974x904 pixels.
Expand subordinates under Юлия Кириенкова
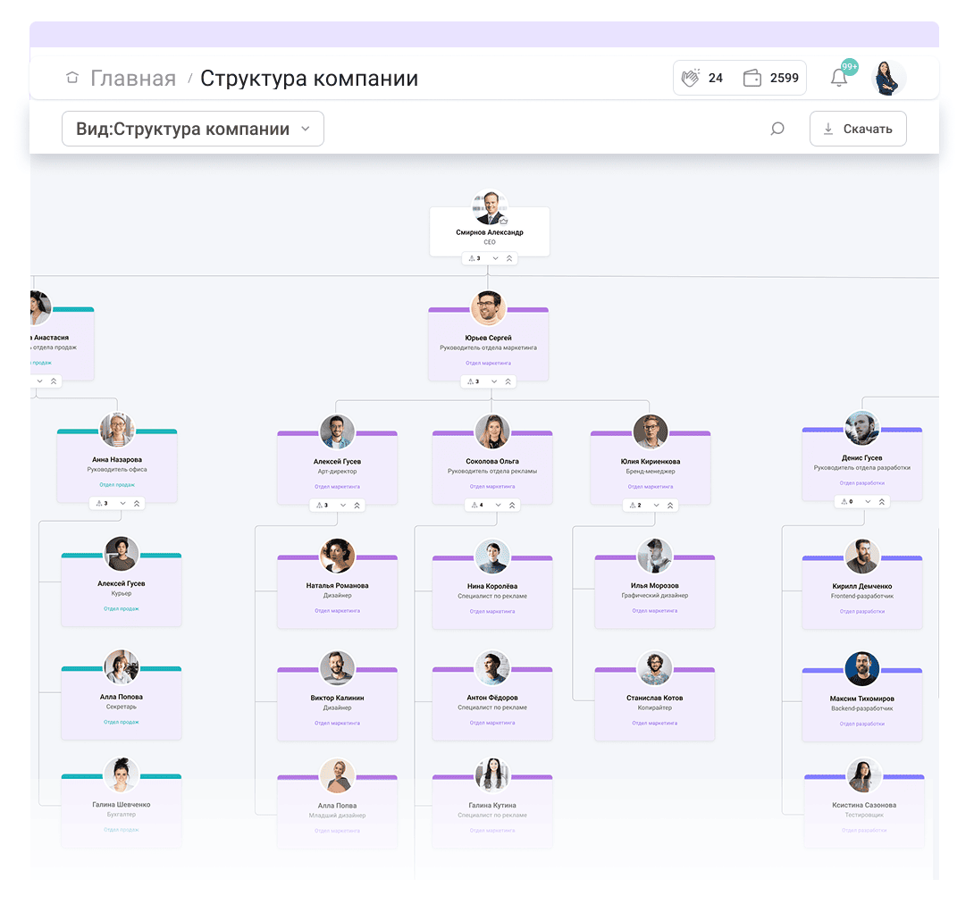(658, 505)
